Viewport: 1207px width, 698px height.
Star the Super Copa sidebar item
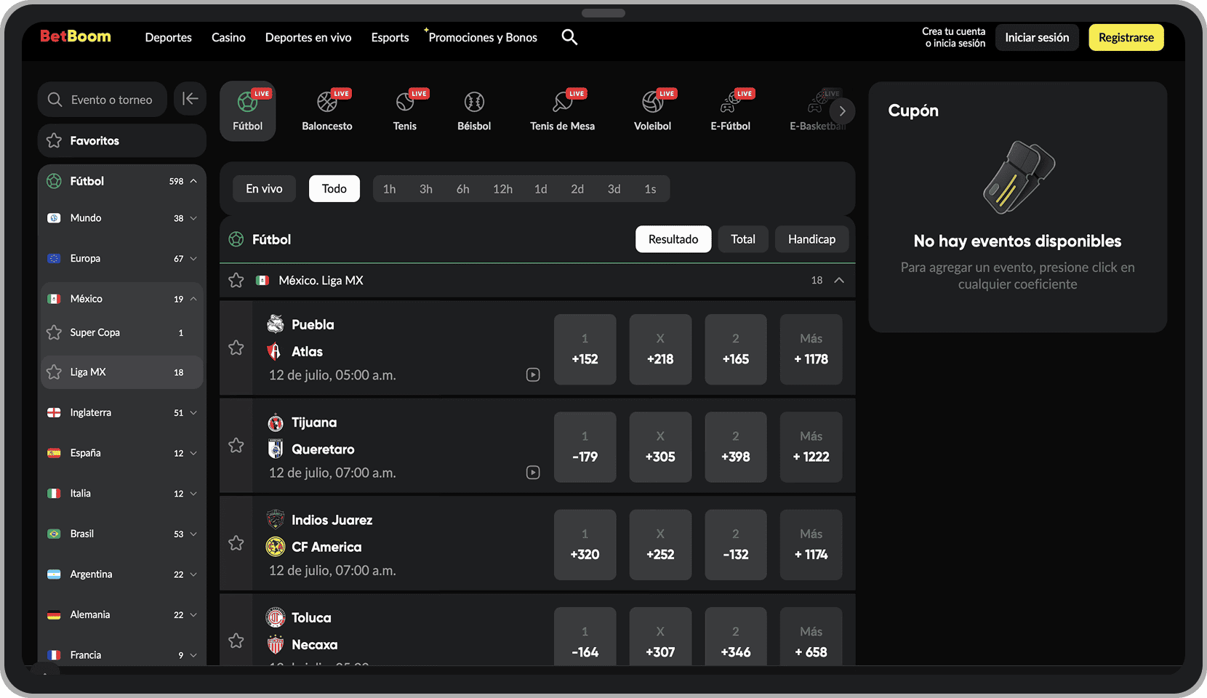click(x=54, y=332)
